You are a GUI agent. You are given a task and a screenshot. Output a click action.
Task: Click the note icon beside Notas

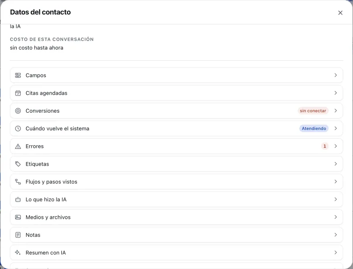18,235
